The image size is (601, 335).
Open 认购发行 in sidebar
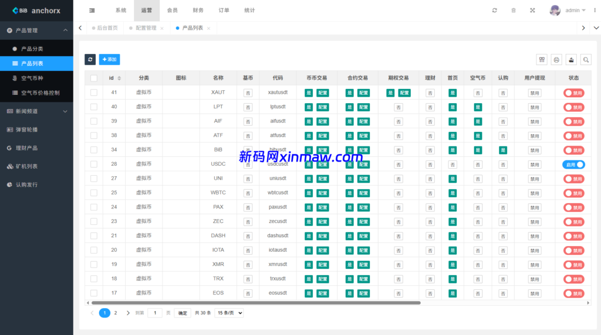[x=36, y=184]
